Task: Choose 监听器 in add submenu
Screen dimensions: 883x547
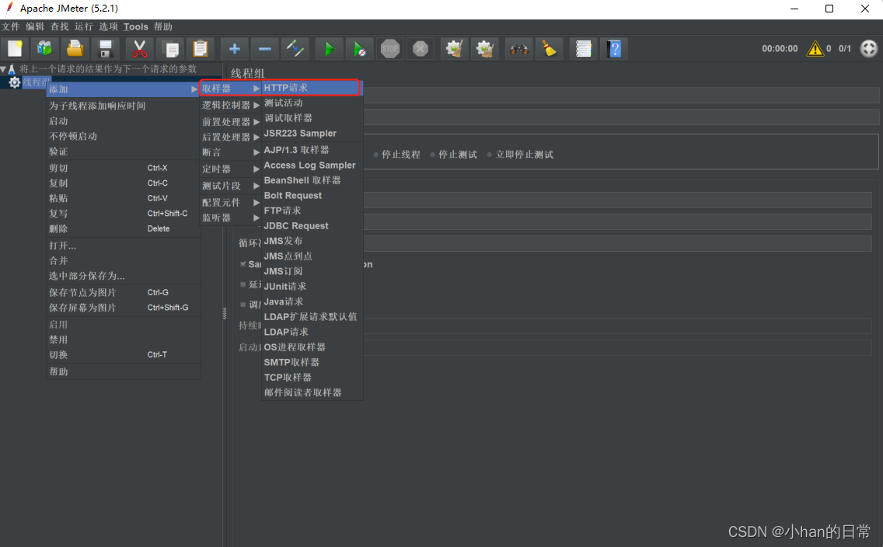Action: click(x=230, y=218)
